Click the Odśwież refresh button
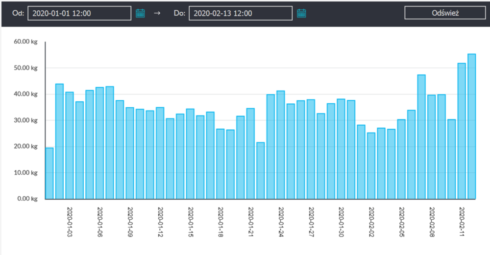The width and height of the screenshot is (490, 255). click(445, 13)
